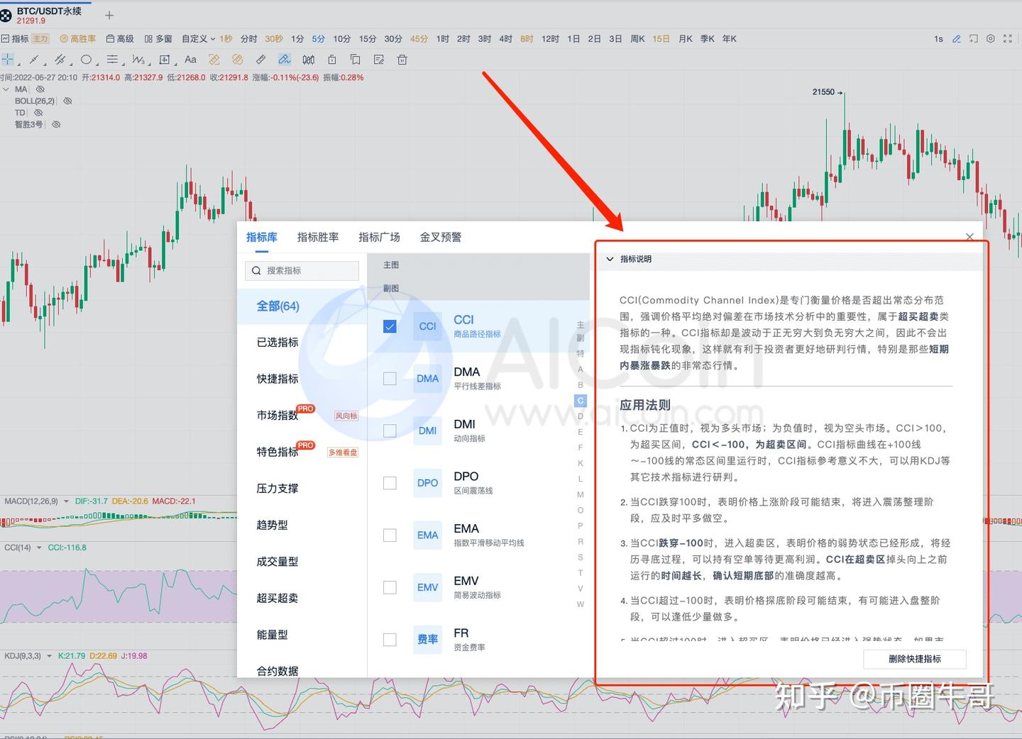The height and width of the screenshot is (739, 1022).
Task: Switch to the 金叉预警 tab
Action: point(441,237)
